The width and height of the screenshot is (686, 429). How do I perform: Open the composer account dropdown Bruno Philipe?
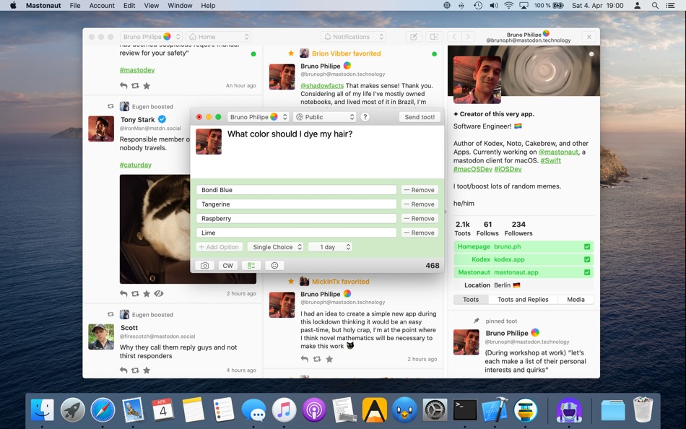tap(258, 117)
